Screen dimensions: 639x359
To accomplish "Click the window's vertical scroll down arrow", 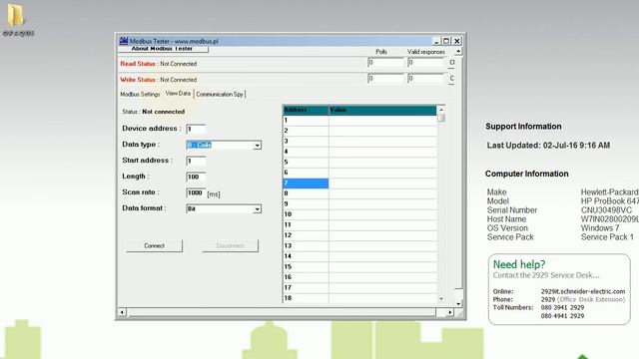I will pos(458,303).
